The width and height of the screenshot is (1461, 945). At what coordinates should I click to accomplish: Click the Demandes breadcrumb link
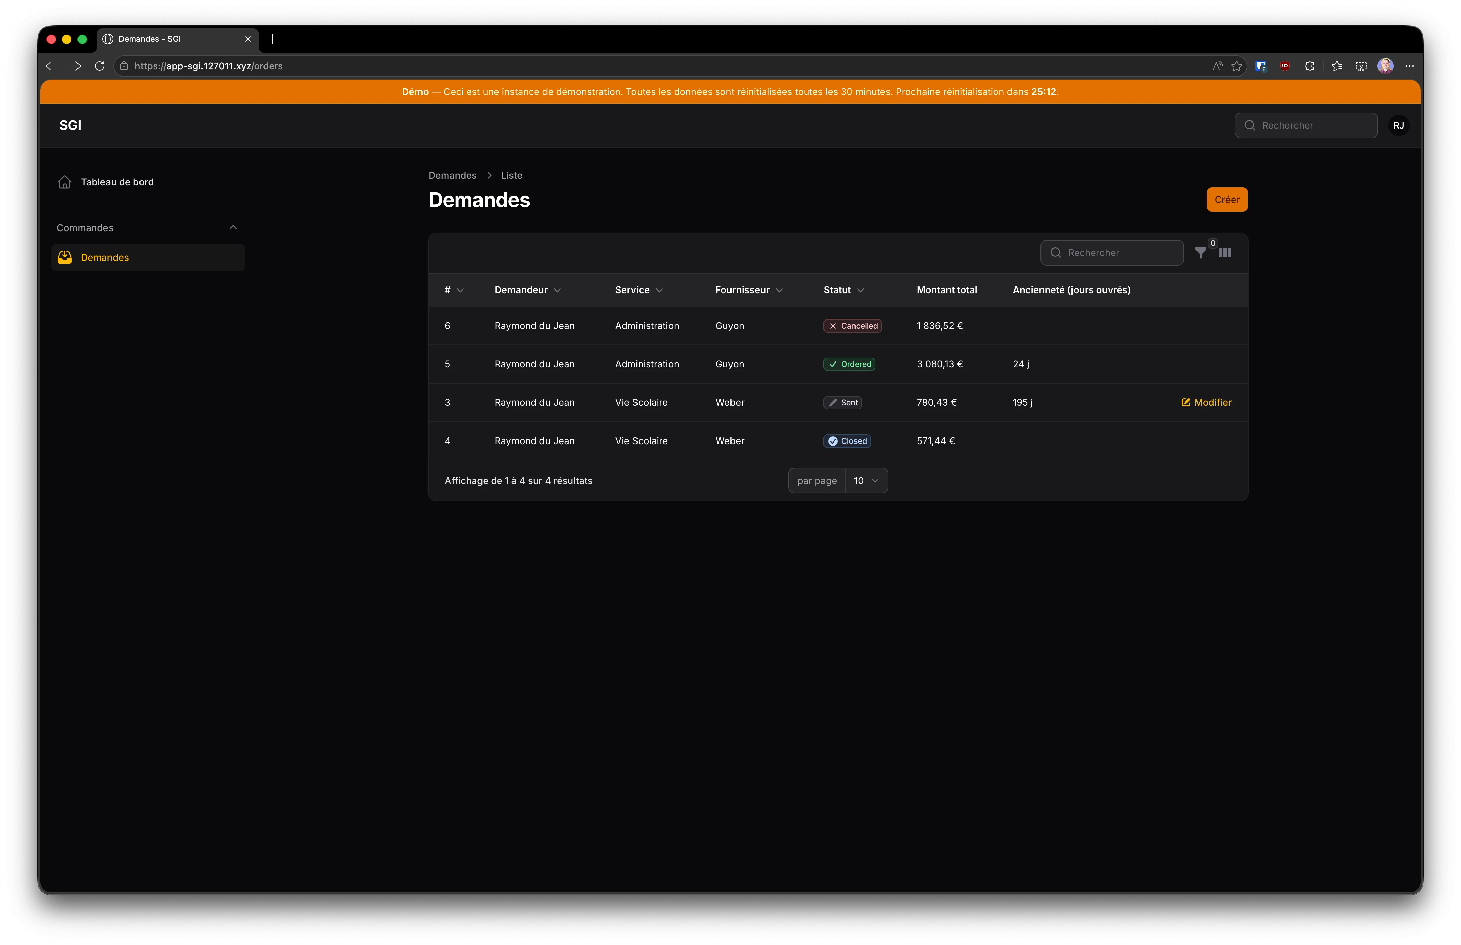pos(452,176)
